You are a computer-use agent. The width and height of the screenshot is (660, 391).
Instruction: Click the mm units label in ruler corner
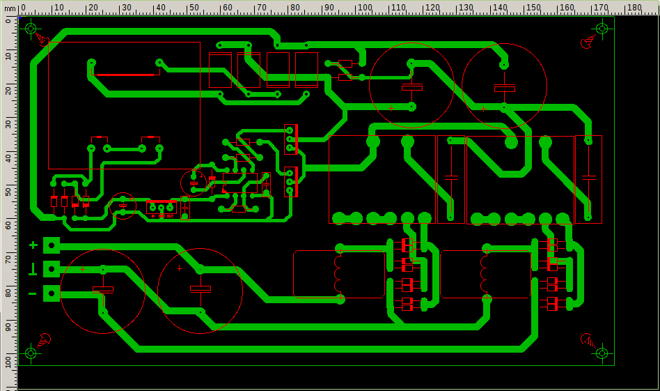coord(10,8)
